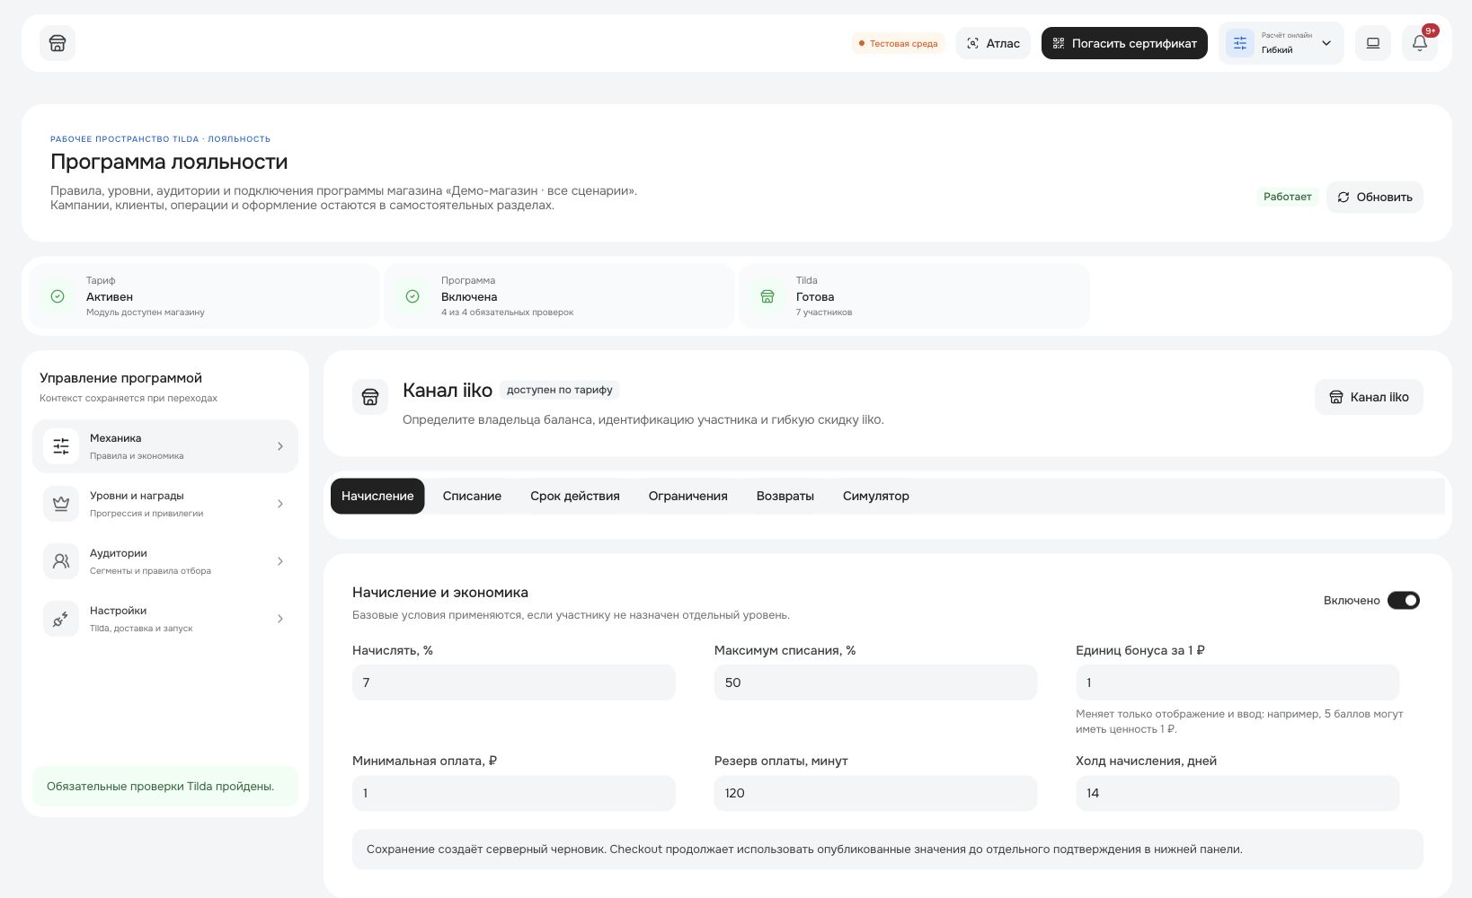Click the Обязательные проверки Tilda пройдены notice
Screen dimensions: 1472x898
coord(165,786)
